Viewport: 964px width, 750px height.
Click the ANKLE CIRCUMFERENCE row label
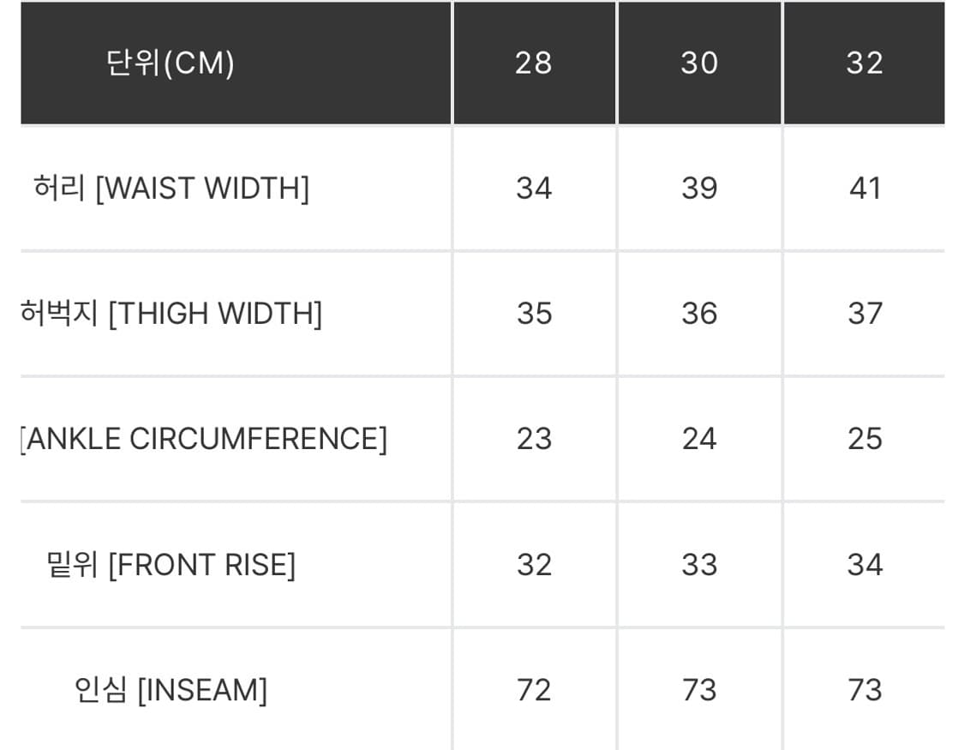click(203, 439)
